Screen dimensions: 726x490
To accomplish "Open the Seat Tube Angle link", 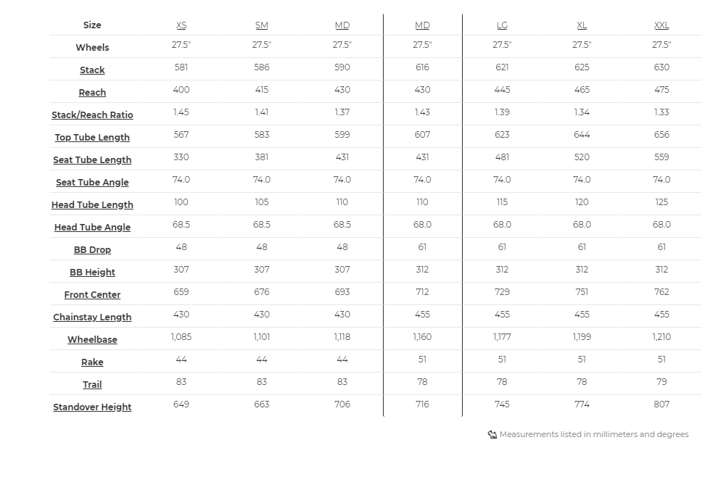I will tap(92, 183).
